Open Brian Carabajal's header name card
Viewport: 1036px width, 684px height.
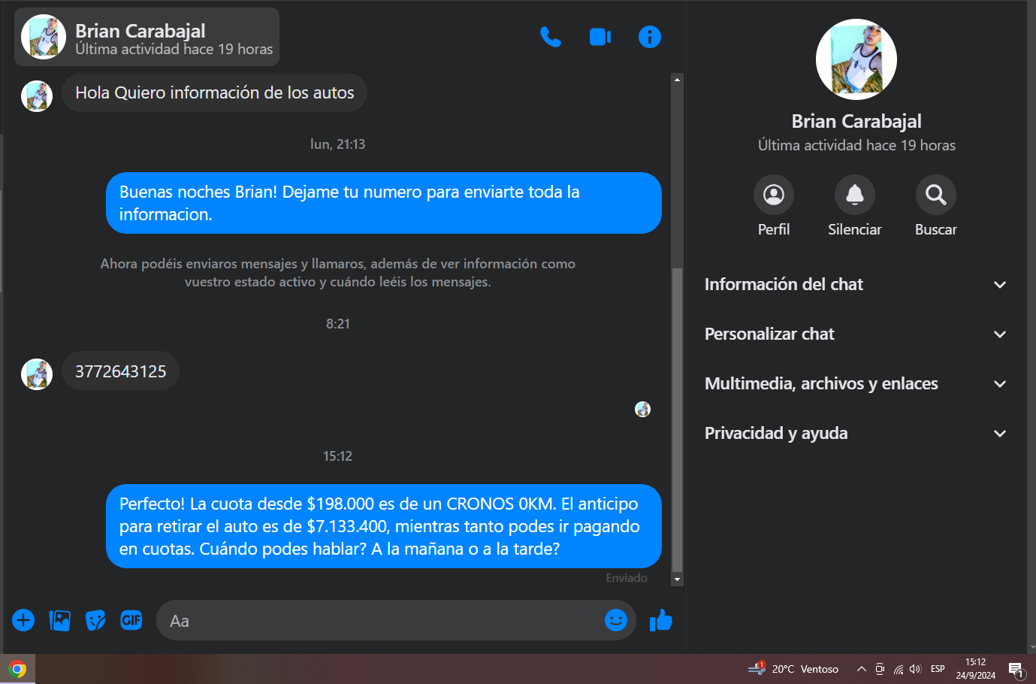[x=146, y=37]
